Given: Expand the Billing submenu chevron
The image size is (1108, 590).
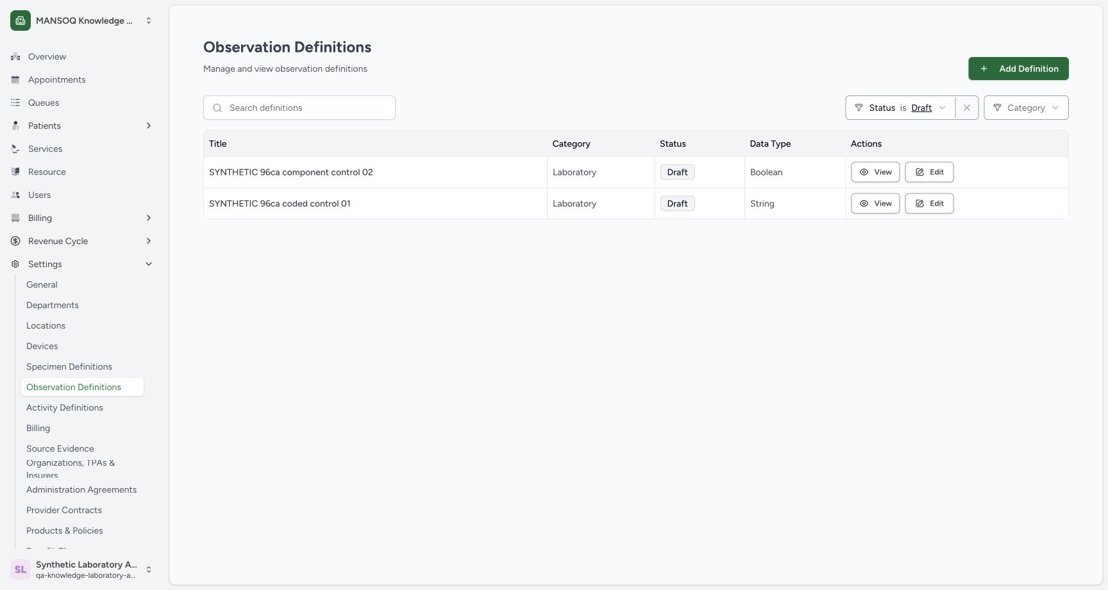Looking at the screenshot, I should coord(149,218).
